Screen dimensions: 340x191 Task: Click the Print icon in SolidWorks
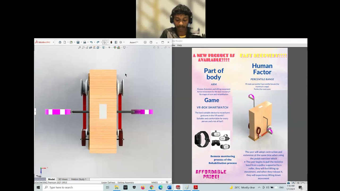84,42
